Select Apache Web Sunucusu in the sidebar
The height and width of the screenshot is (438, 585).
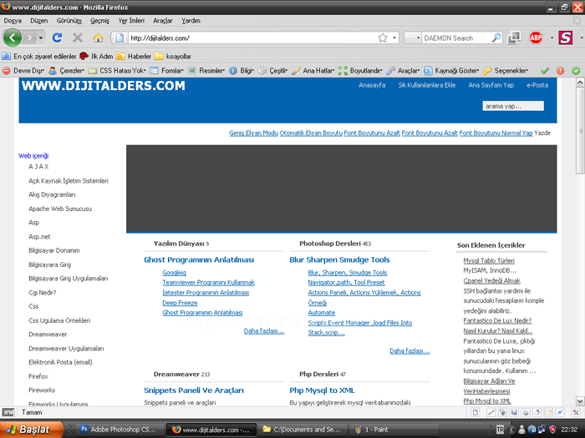[60, 209]
